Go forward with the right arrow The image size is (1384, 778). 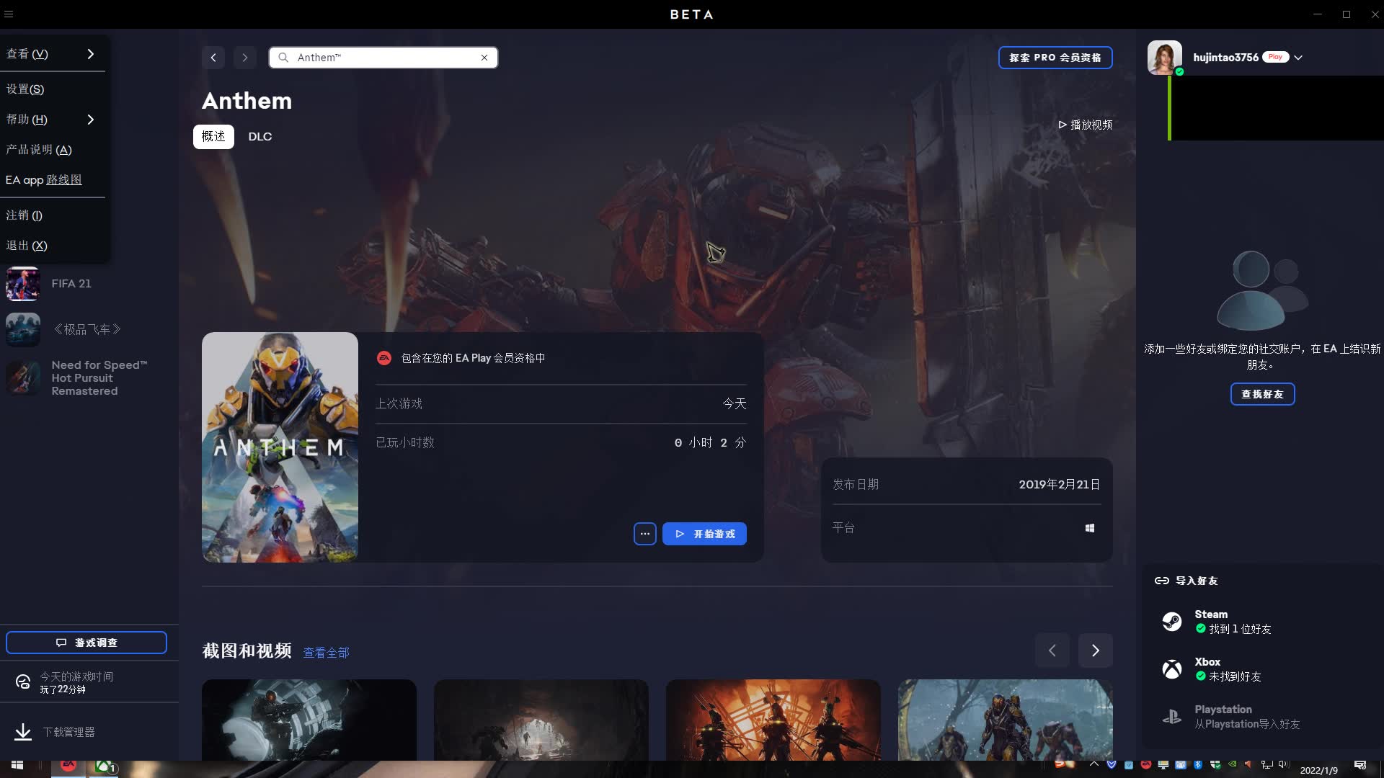coord(245,58)
